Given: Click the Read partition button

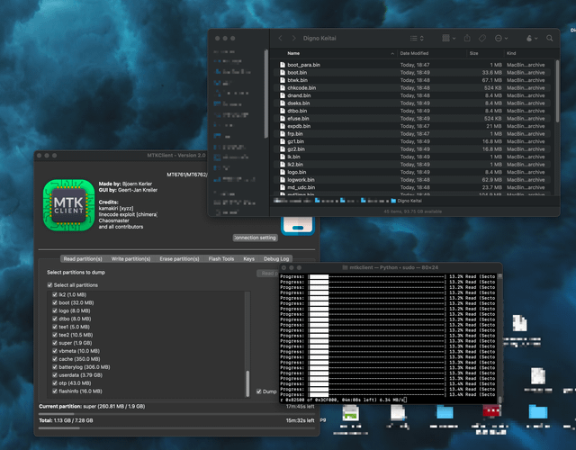Looking at the screenshot, I should click(268, 274).
